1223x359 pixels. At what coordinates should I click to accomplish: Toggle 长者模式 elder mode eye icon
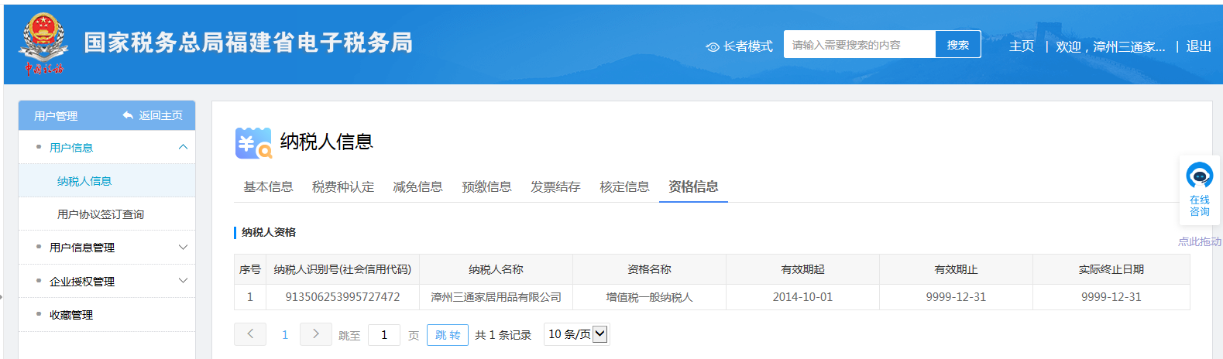pos(713,47)
